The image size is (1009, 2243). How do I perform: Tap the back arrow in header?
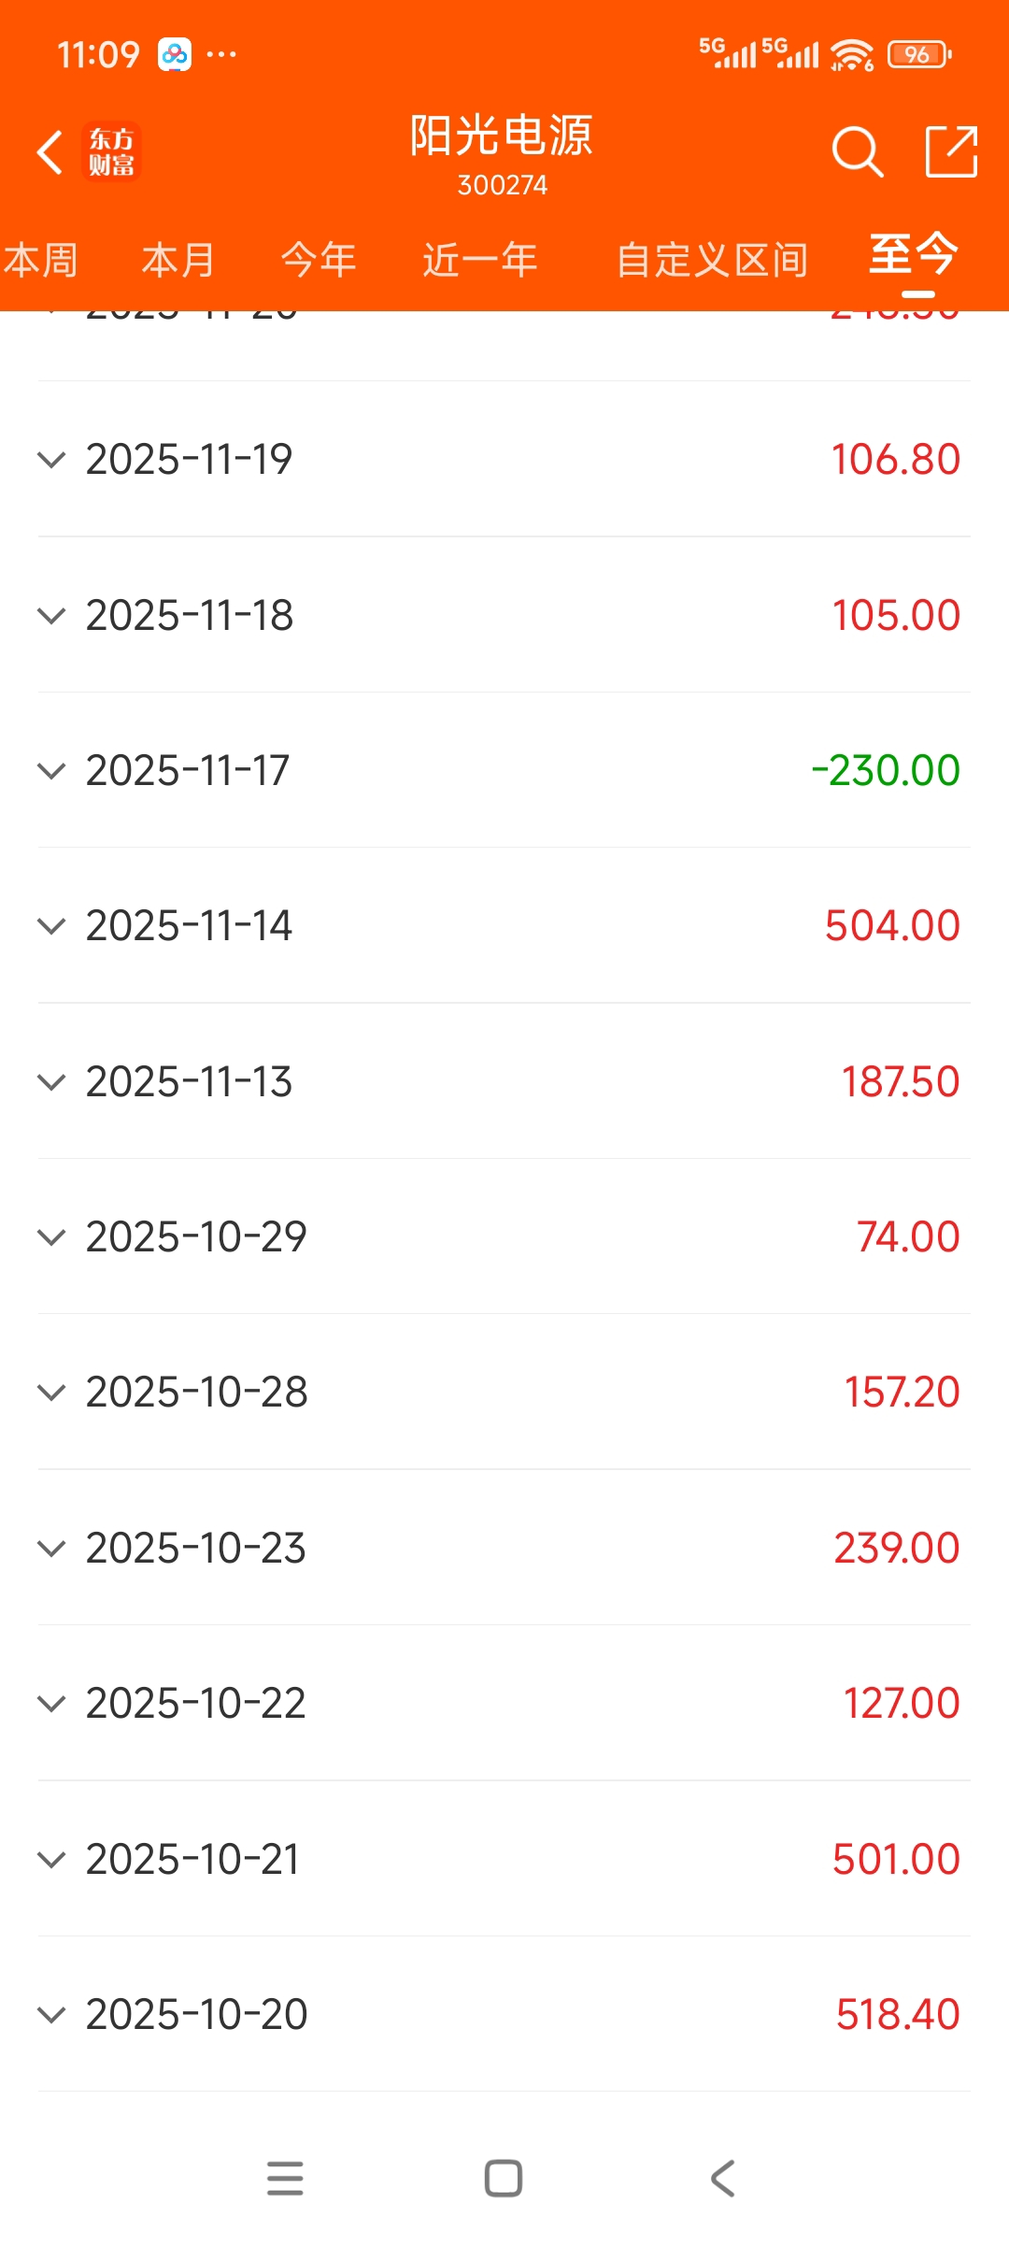50,152
